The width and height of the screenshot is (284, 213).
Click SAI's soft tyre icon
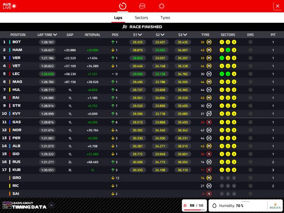209,194
